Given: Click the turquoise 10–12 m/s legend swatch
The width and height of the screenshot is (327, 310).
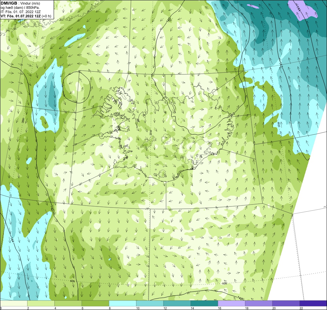Looking at the screenshot, I should click(x=150, y=303).
